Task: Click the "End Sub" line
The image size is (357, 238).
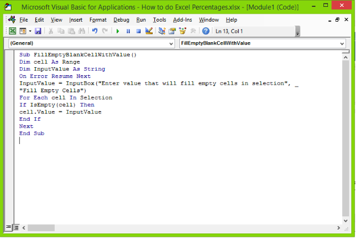Action: (32, 133)
